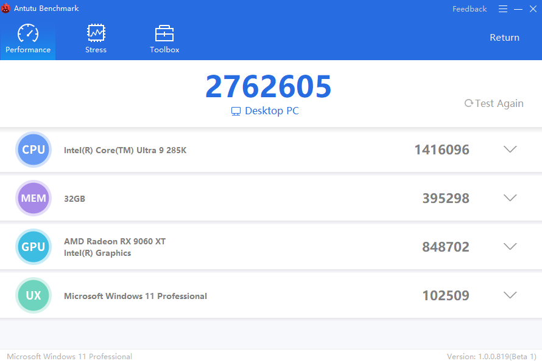The width and height of the screenshot is (542, 361).
Task: Expand the GPU score details
Action: (510, 247)
